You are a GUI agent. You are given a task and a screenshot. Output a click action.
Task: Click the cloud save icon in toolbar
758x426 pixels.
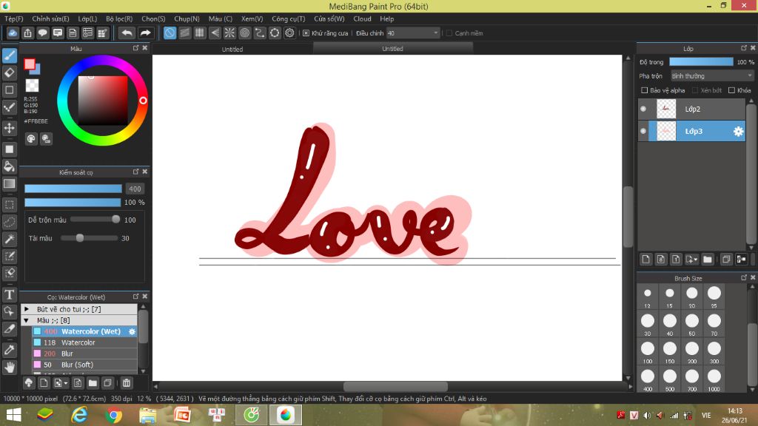point(13,33)
